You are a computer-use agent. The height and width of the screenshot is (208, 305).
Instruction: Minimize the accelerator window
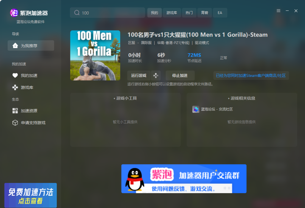coord(287,11)
